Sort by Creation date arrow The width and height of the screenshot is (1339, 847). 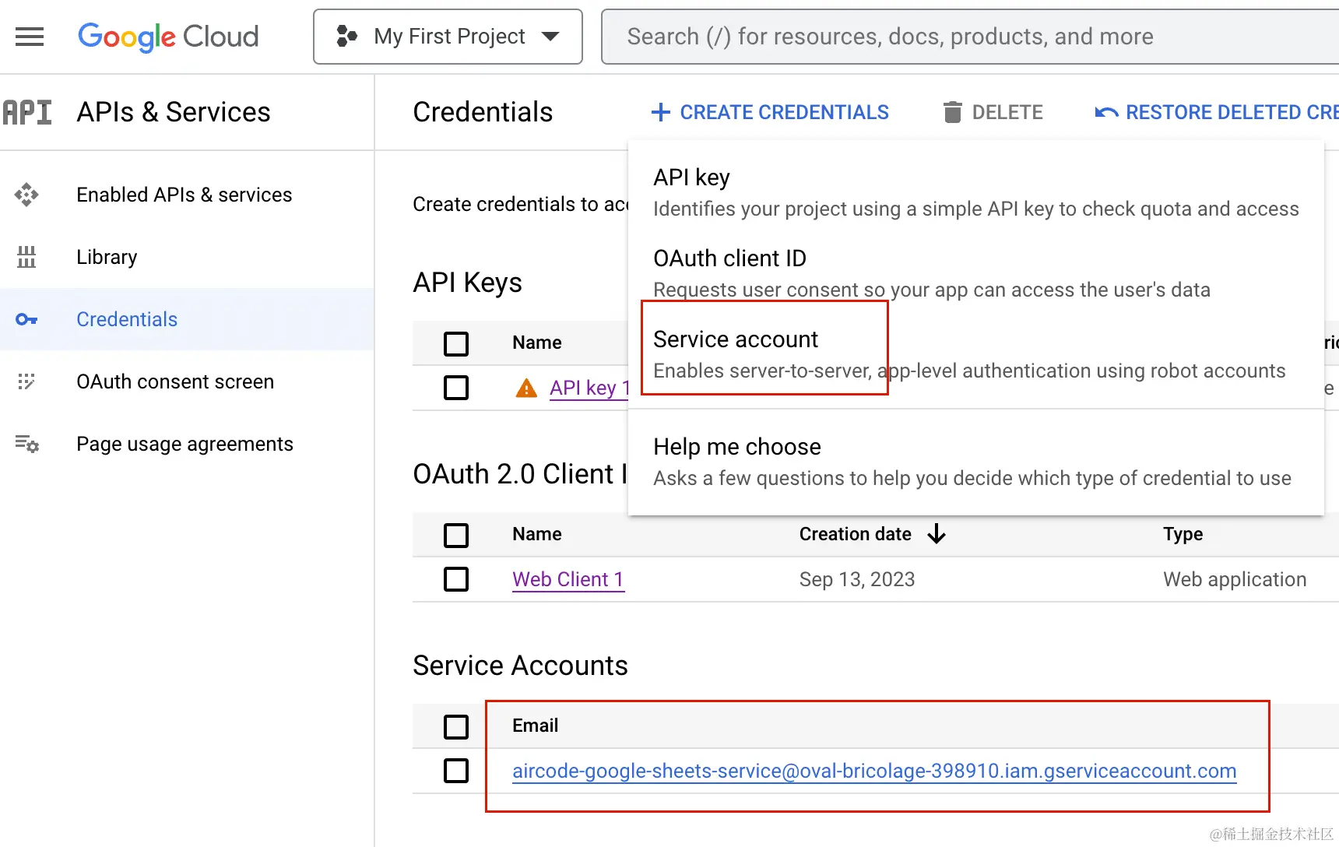pyautogui.click(x=937, y=534)
